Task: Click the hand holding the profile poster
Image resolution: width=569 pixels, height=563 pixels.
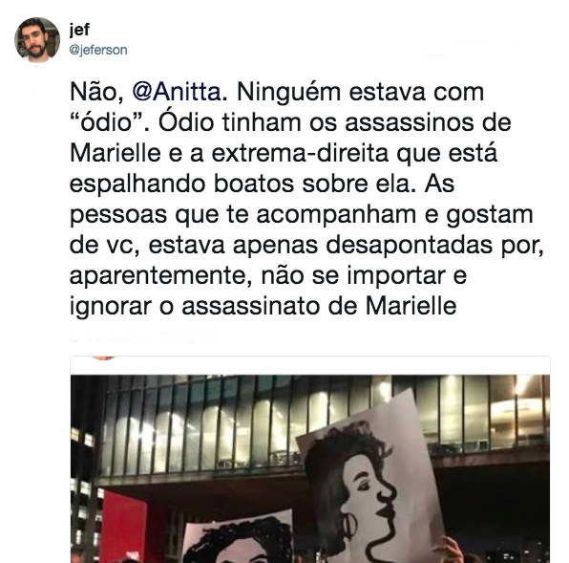Action: 447,551
